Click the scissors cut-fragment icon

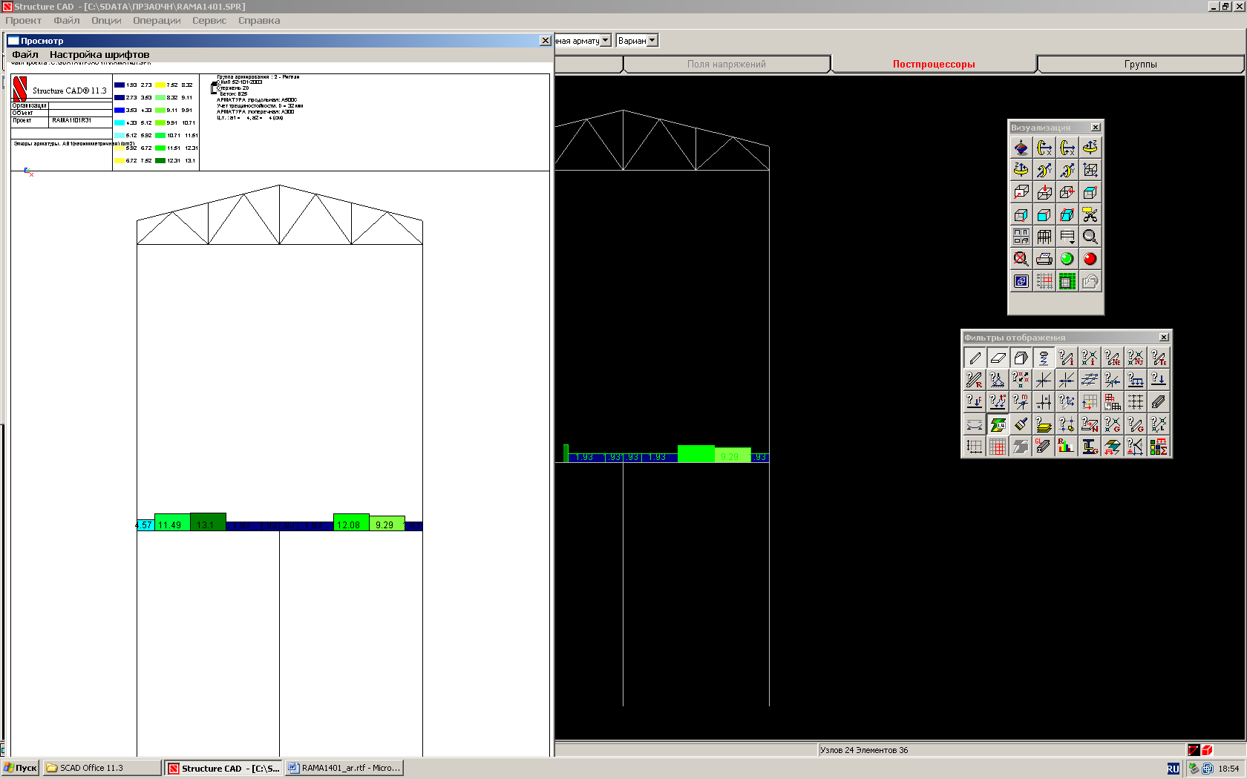(1090, 214)
